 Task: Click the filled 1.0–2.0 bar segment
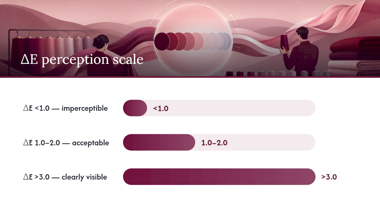[159, 142]
